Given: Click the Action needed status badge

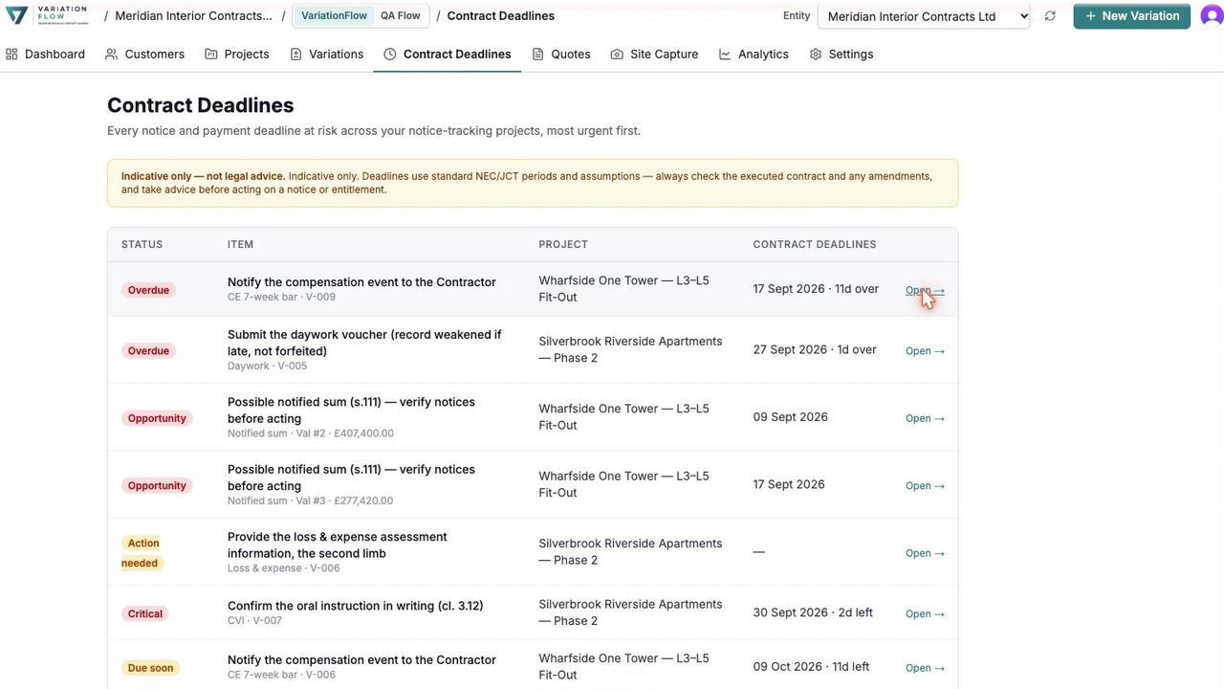Looking at the screenshot, I should [x=143, y=553].
